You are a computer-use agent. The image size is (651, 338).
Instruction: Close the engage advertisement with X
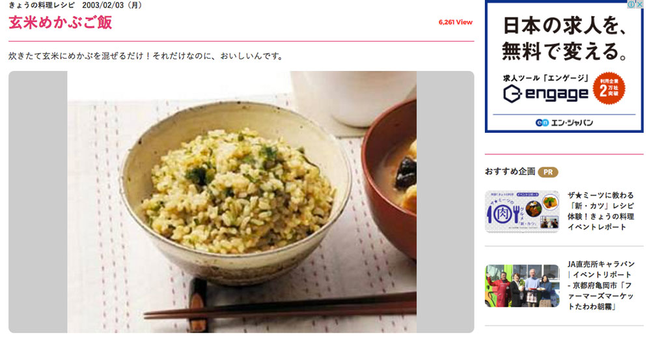640,5
